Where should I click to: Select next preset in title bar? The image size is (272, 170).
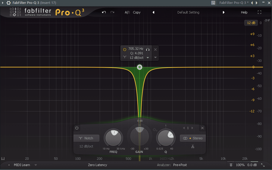[x=256, y=3]
